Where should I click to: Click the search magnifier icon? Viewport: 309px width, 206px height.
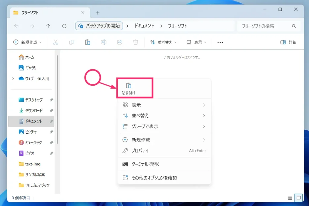point(294,26)
